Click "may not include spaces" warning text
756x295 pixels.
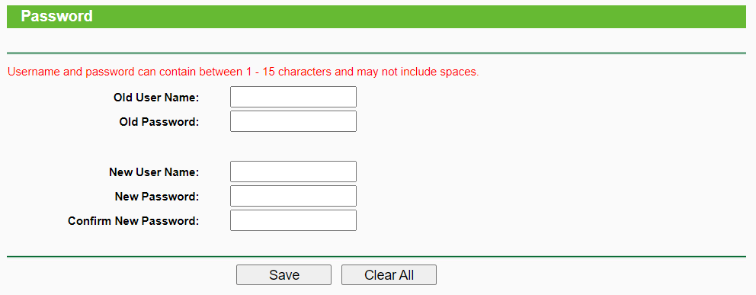418,72
